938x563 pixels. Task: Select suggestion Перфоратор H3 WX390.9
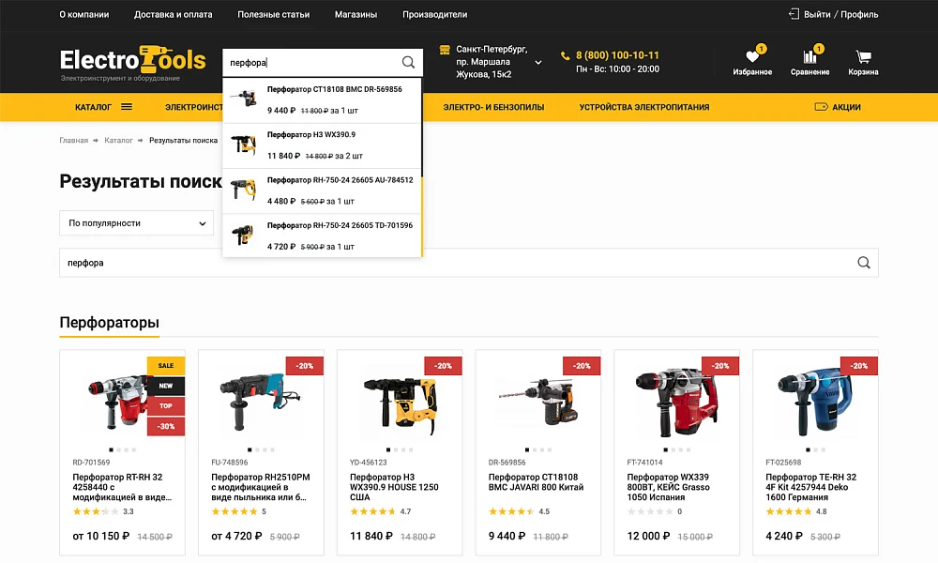(x=322, y=145)
